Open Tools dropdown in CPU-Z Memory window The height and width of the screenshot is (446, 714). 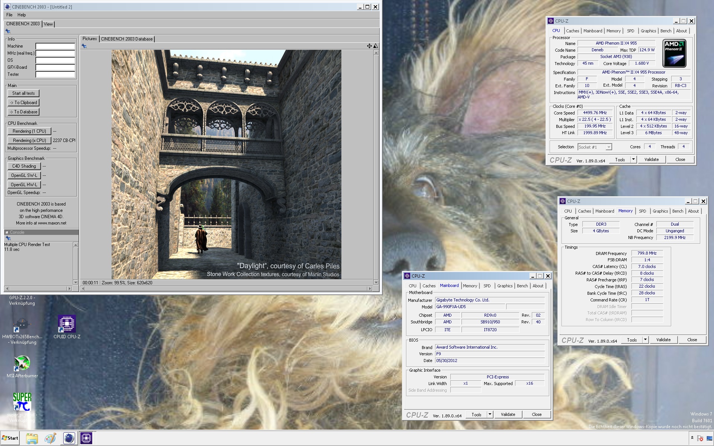645,340
